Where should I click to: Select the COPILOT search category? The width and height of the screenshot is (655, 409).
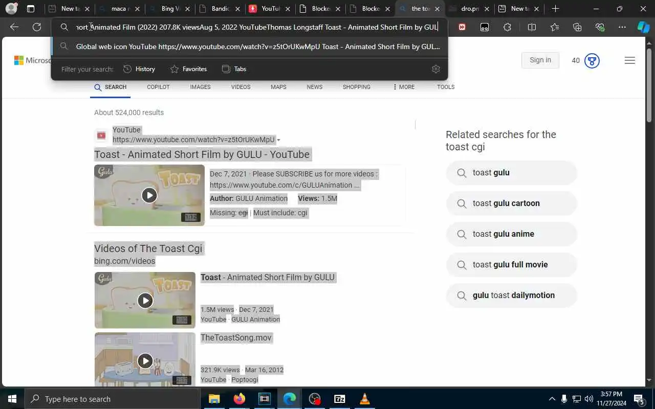tap(158, 87)
